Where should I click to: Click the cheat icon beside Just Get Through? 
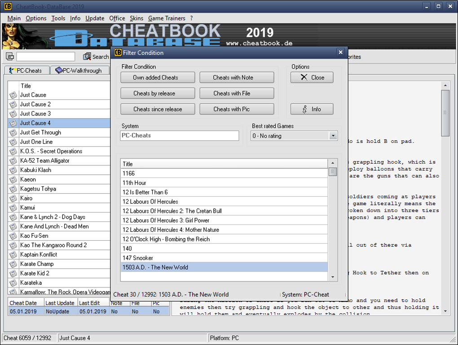coord(13,133)
